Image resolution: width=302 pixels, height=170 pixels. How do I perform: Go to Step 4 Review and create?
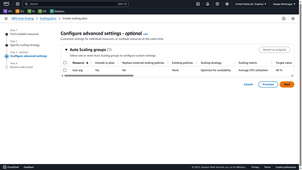pos(22,67)
